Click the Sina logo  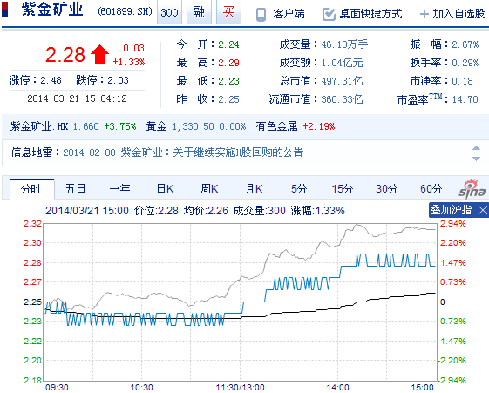click(x=472, y=189)
